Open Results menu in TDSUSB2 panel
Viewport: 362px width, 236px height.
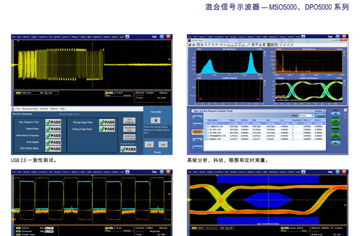click(44, 108)
